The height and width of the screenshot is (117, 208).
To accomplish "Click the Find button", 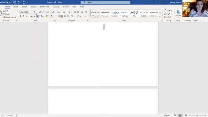I will (x=167, y=11).
